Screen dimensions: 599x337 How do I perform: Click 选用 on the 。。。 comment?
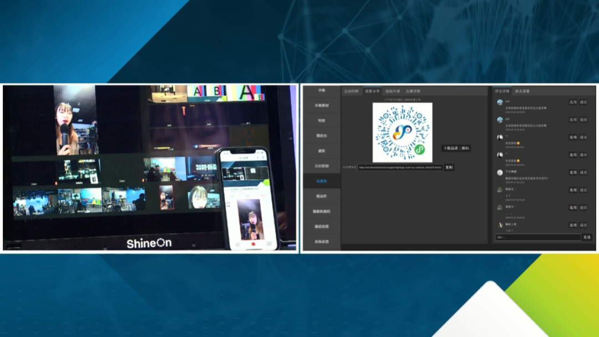click(573, 208)
